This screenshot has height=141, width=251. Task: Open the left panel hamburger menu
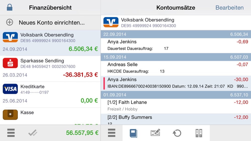point(11,133)
